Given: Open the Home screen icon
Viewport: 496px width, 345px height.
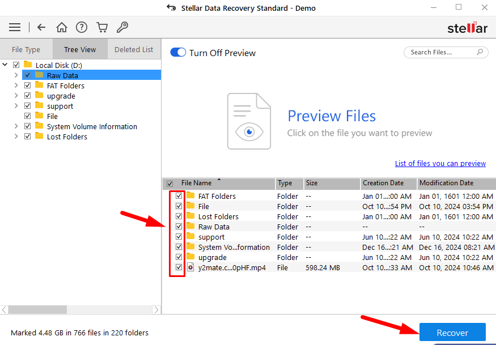Looking at the screenshot, I should pos(62,27).
